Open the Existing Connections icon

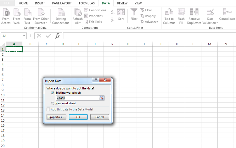[x=60, y=13]
